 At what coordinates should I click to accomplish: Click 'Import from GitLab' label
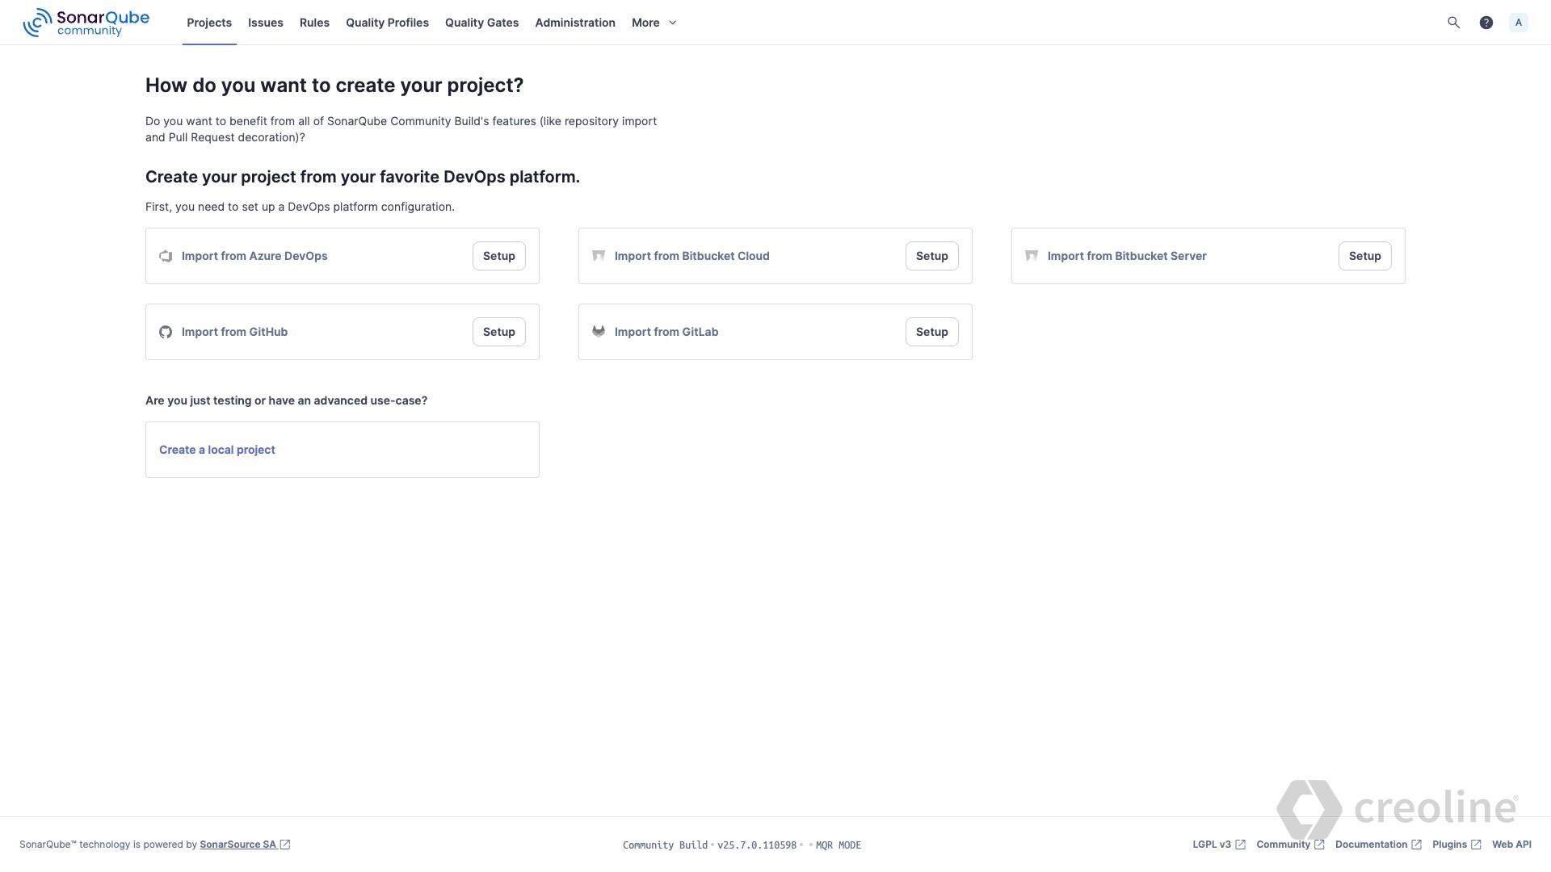point(666,332)
